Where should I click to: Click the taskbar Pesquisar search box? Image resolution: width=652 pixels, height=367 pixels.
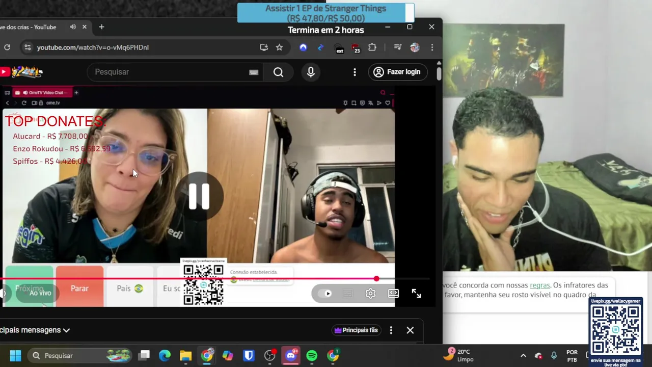click(80, 355)
